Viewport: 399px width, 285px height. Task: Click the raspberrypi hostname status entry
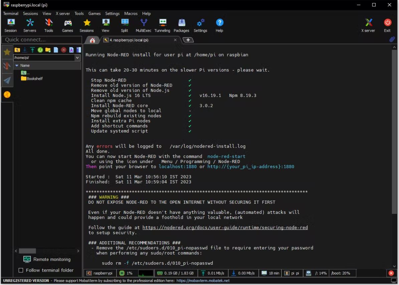pyautogui.click(x=100, y=273)
